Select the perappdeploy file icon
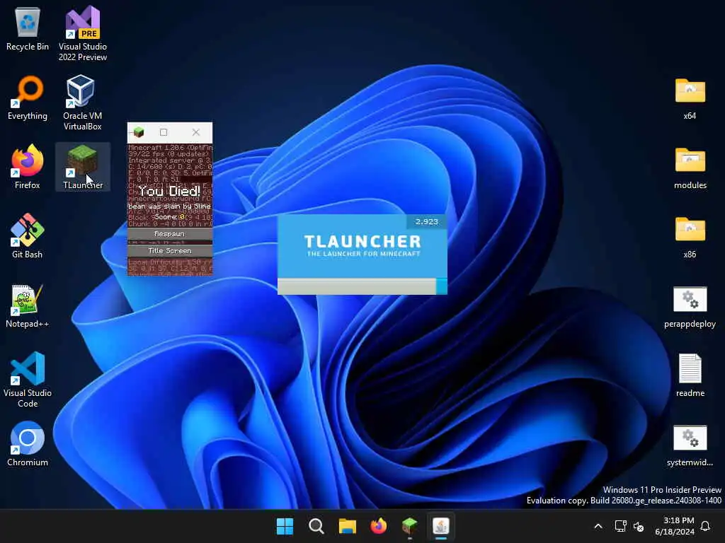Screen dimensions: 725x543 690,306
